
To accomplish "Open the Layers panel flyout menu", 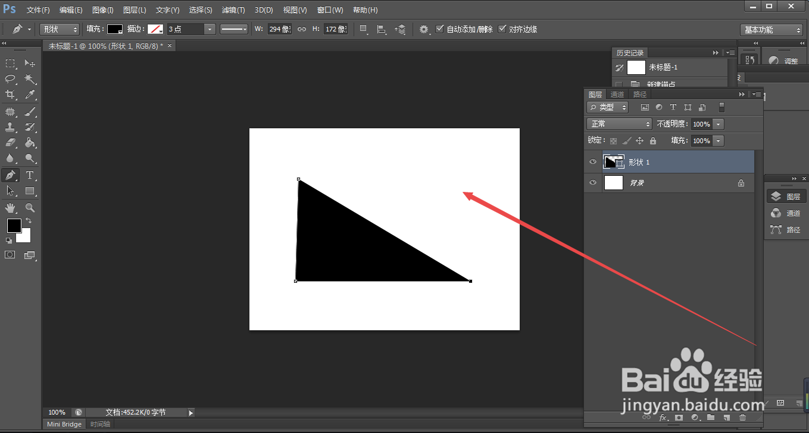I will click(756, 94).
